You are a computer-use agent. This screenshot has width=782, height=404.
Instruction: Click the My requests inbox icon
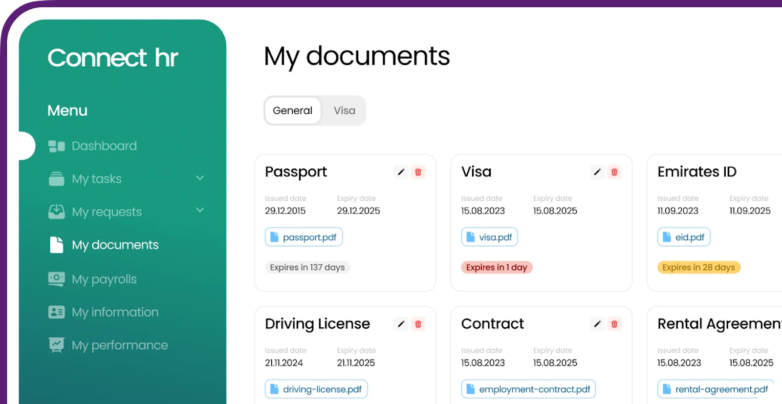point(57,212)
